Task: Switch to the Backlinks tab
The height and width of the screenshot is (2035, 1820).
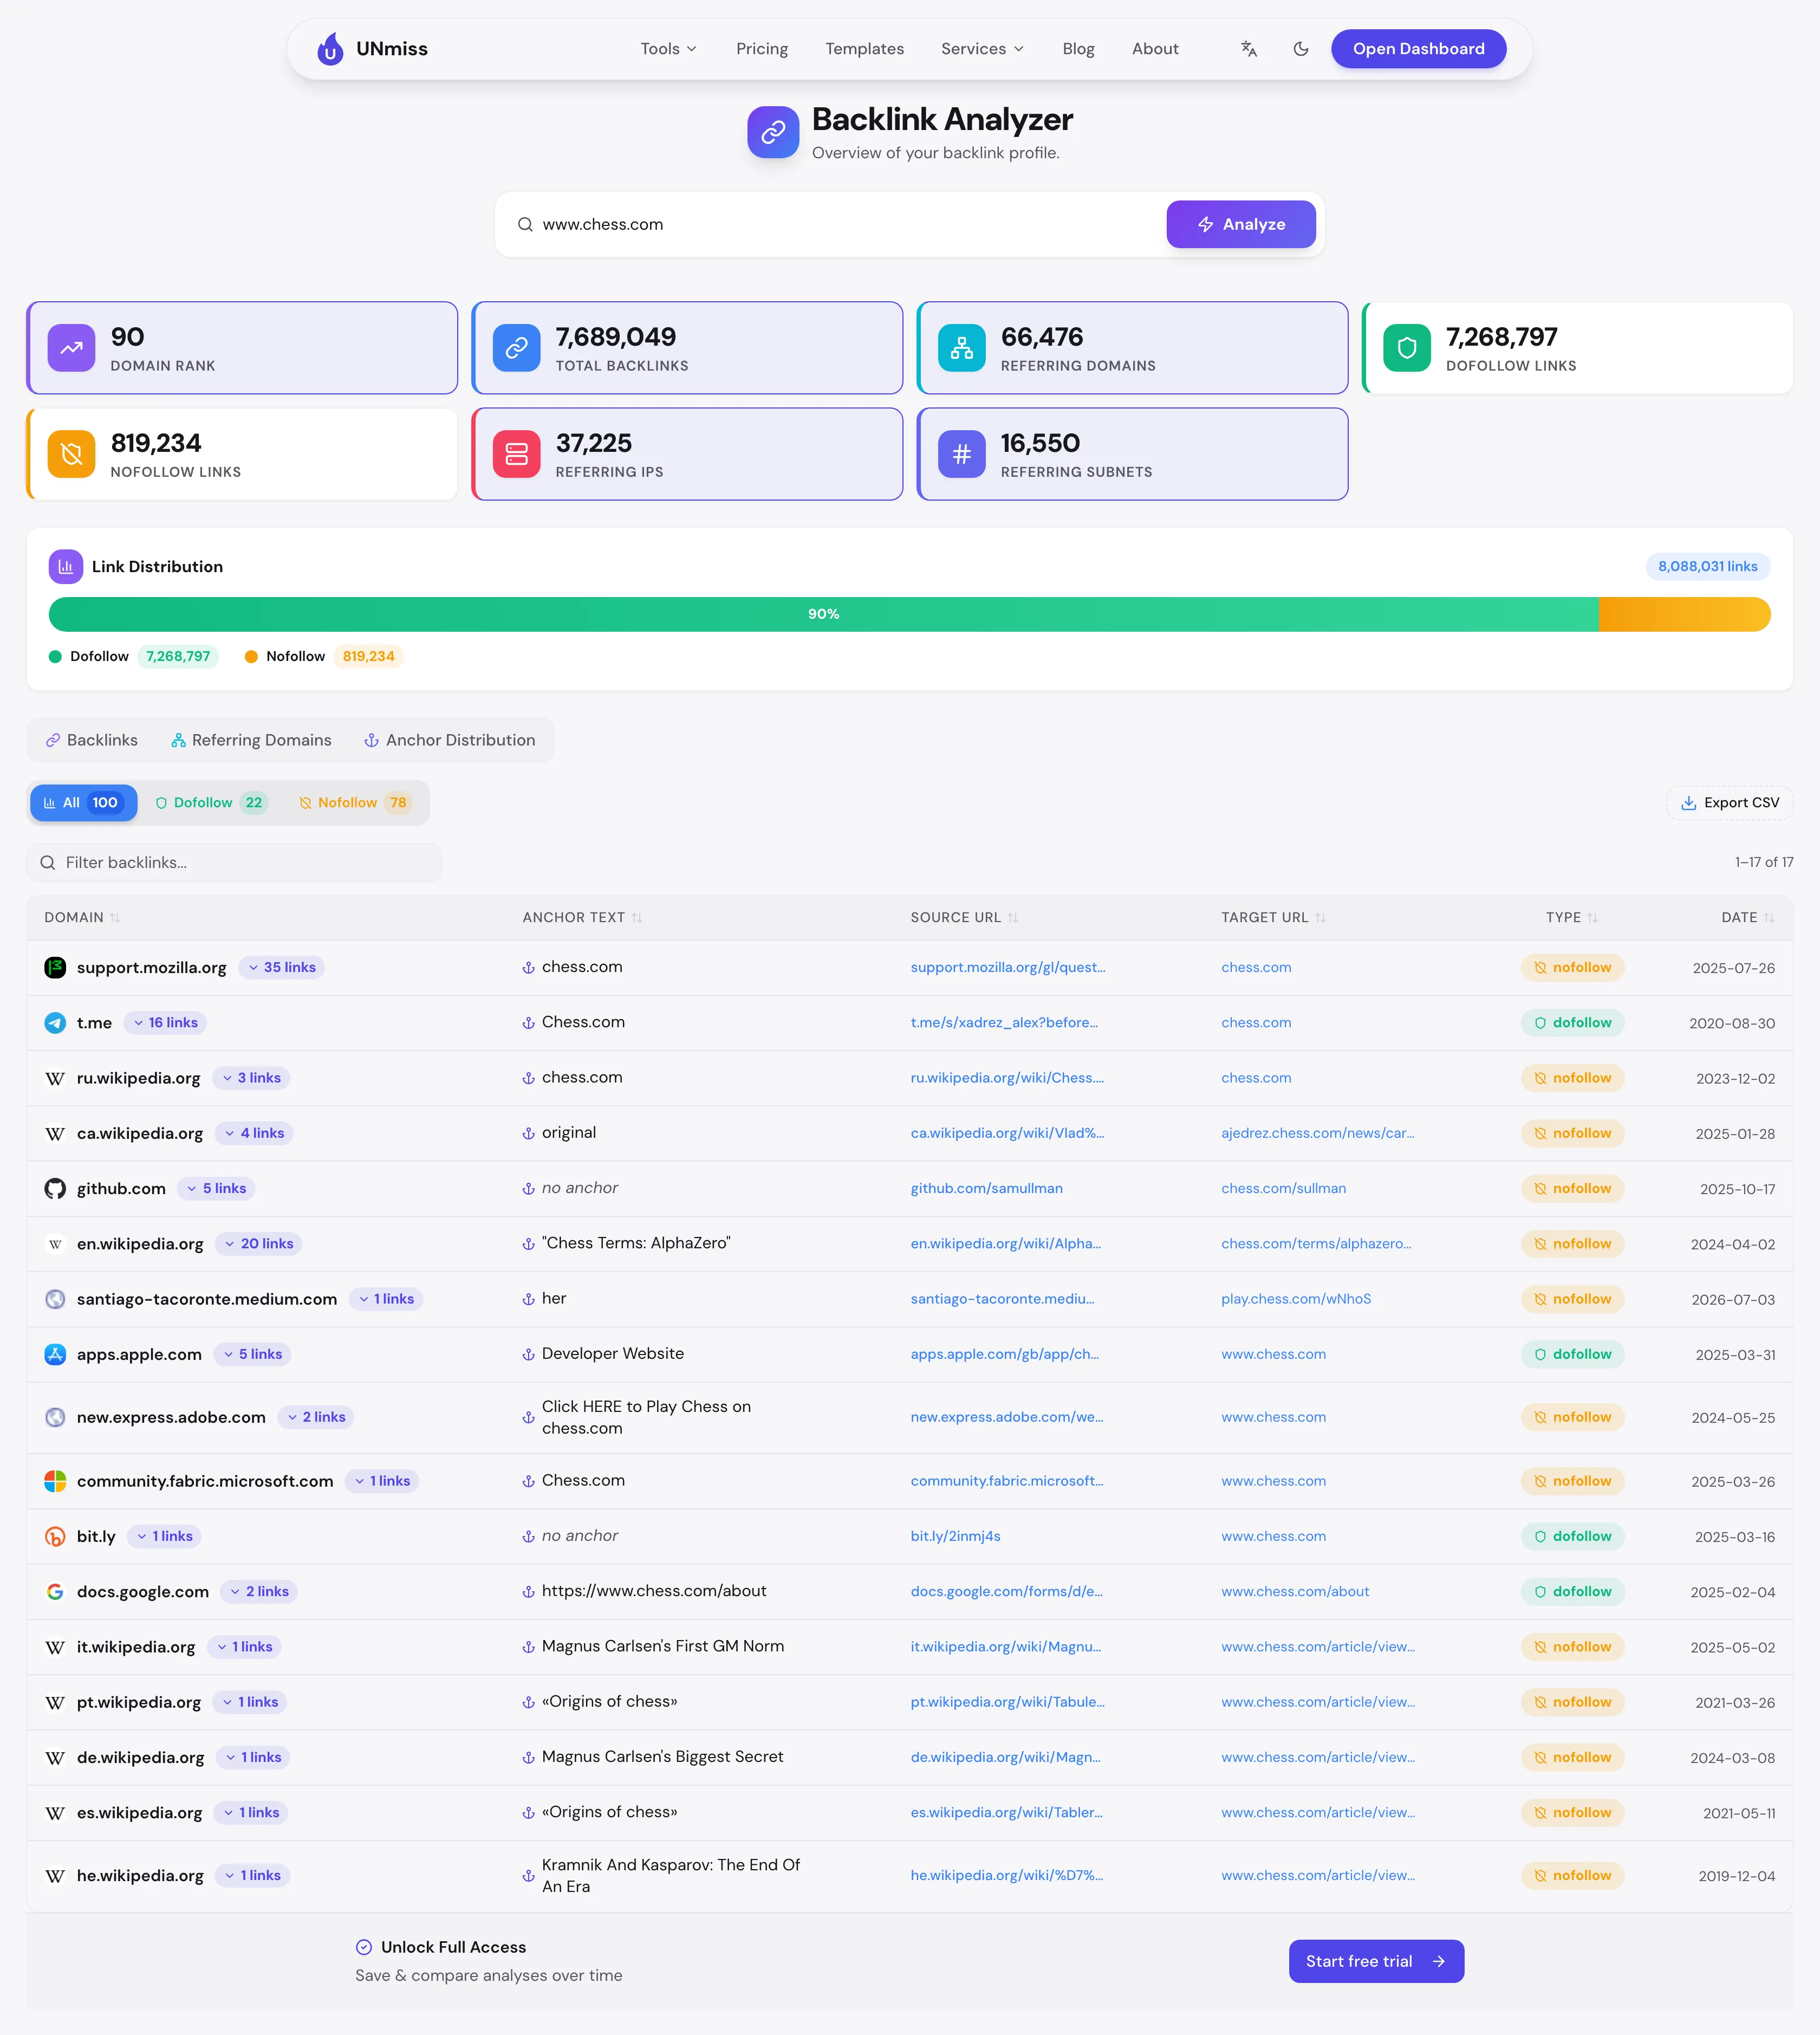Action: (x=92, y=740)
